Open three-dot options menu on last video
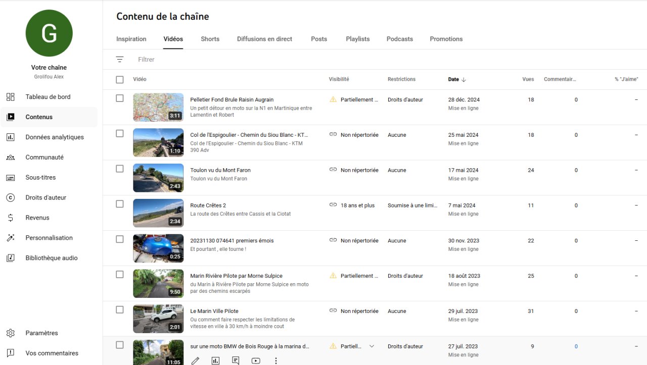 [276, 360]
